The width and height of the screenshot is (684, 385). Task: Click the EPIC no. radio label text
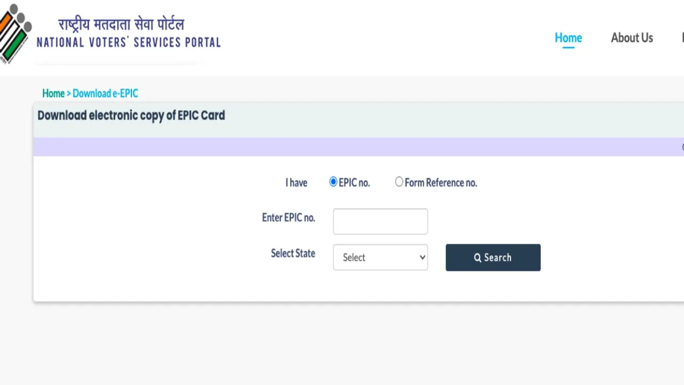(354, 183)
